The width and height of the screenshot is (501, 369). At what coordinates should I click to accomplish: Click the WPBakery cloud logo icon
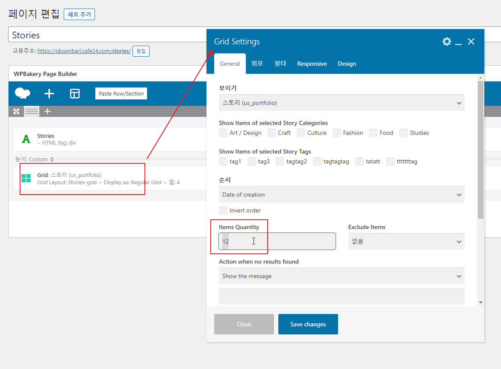pyautogui.click(x=22, y=93)
